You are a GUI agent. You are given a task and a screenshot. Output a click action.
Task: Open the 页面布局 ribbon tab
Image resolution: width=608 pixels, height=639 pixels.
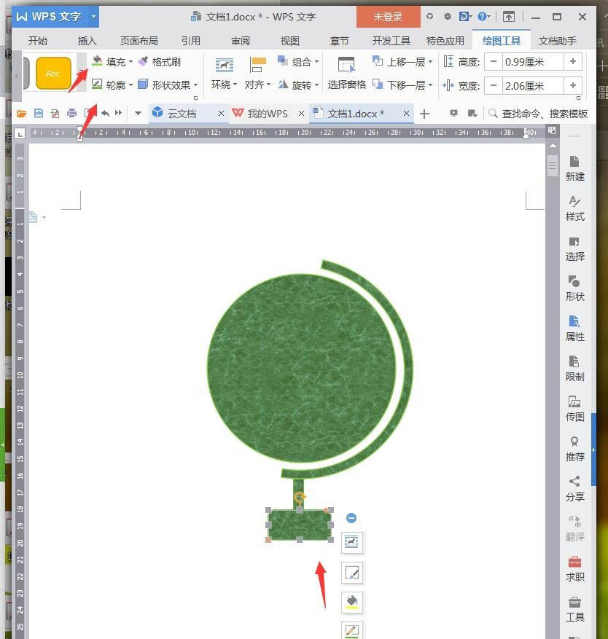pos(139,41)
